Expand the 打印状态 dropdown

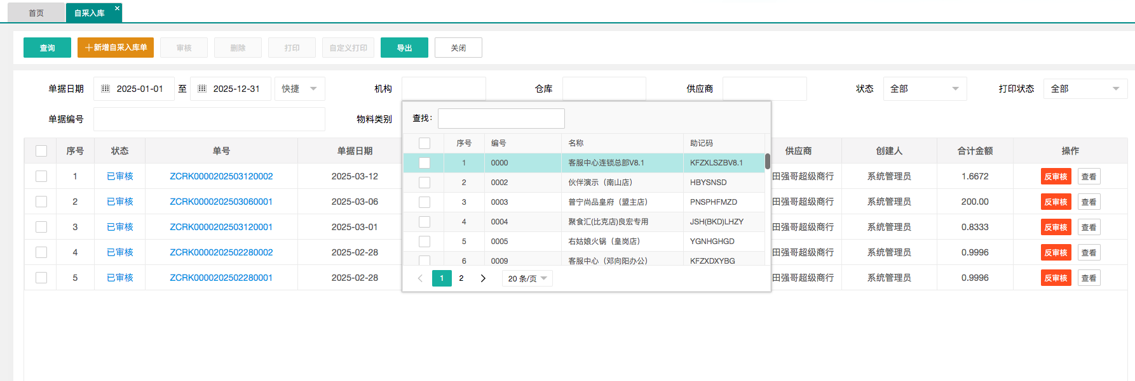[1085, 89]
